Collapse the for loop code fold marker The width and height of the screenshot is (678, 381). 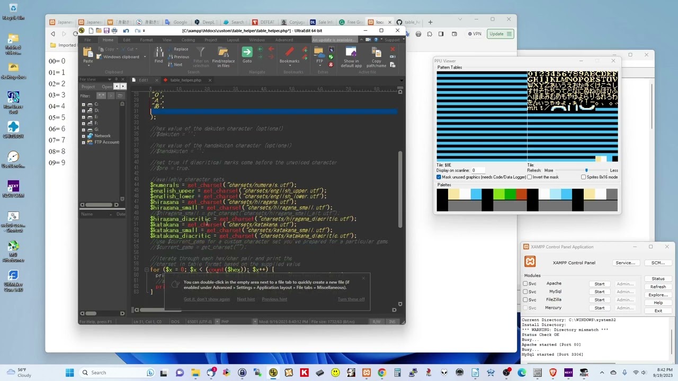pyautogui.click(x=147, y=270)
